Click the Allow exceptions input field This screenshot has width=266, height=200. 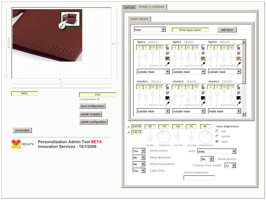coord(199,178)
